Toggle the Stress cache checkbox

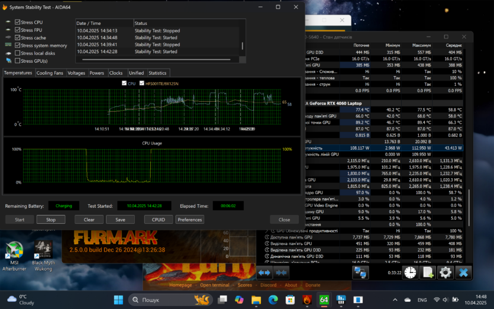coord(18,37)
